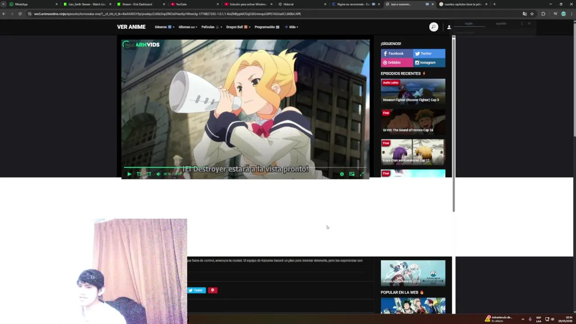Close the translate popup
The image size is (576, 324).
(x=529, y=23)
